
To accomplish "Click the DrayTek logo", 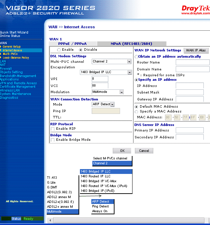I will click(195, 9).
